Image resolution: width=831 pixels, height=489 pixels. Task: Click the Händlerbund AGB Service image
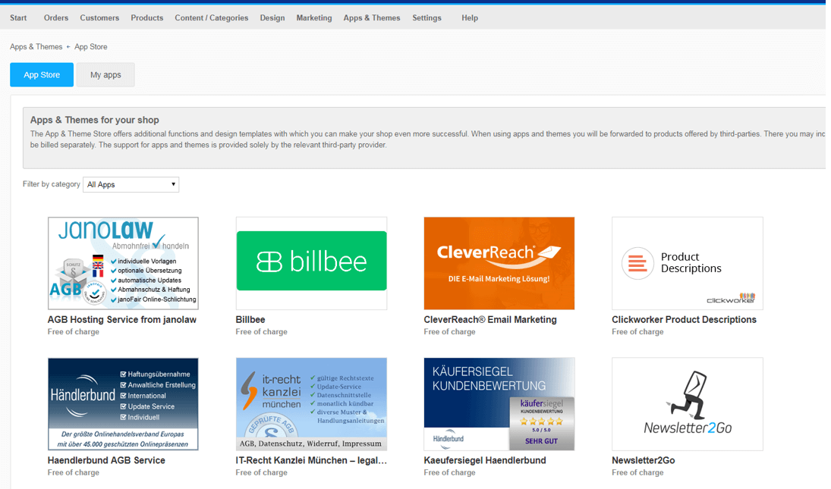(123, 404)
